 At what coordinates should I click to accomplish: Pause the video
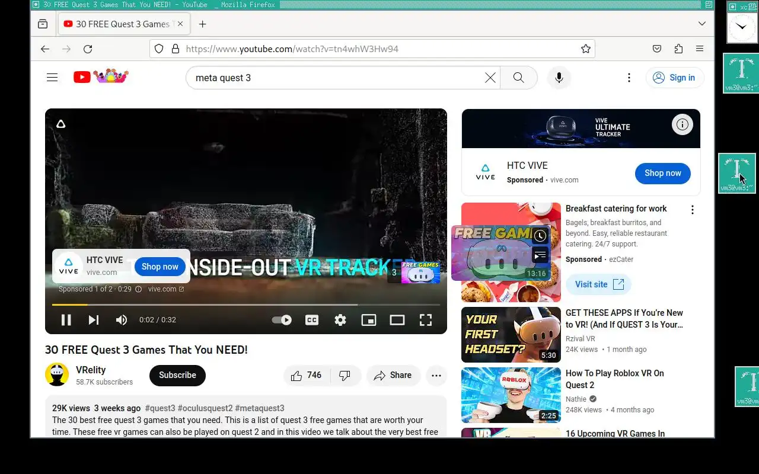(66, 320)
